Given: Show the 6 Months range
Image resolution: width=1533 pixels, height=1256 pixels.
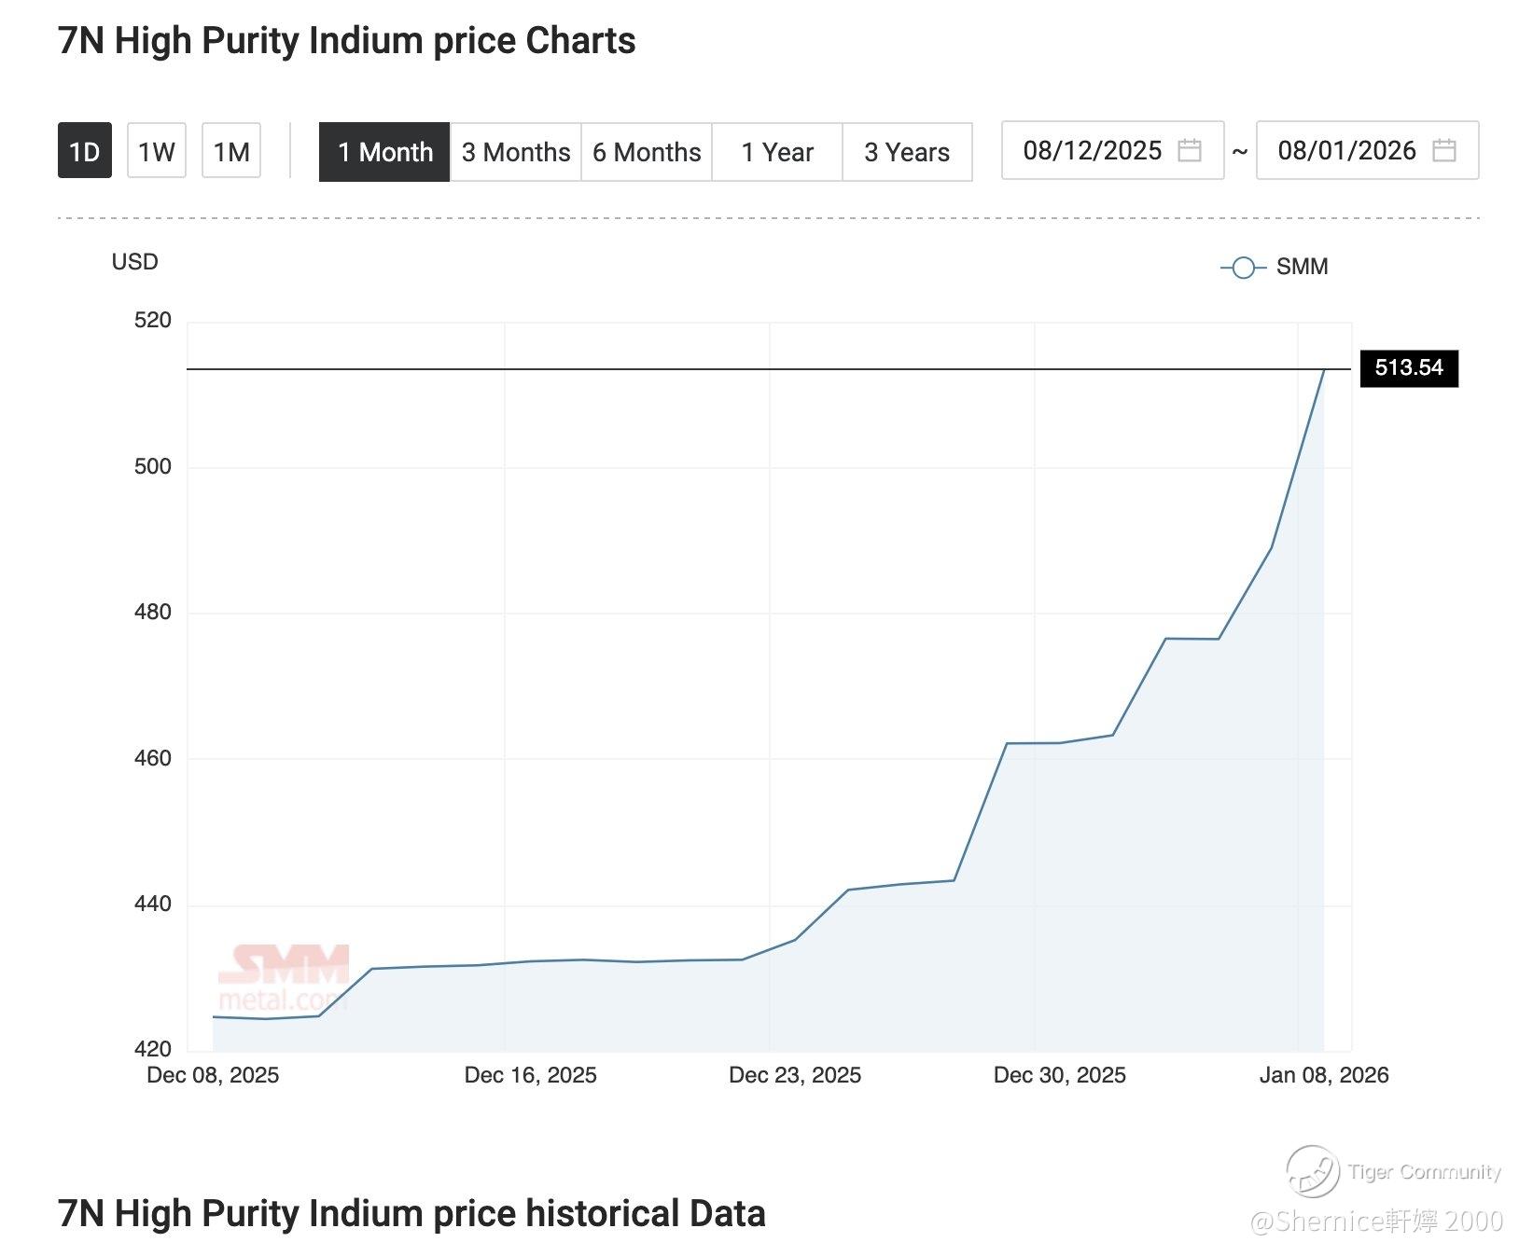Looking at the screenshot, I should point(647,152).
